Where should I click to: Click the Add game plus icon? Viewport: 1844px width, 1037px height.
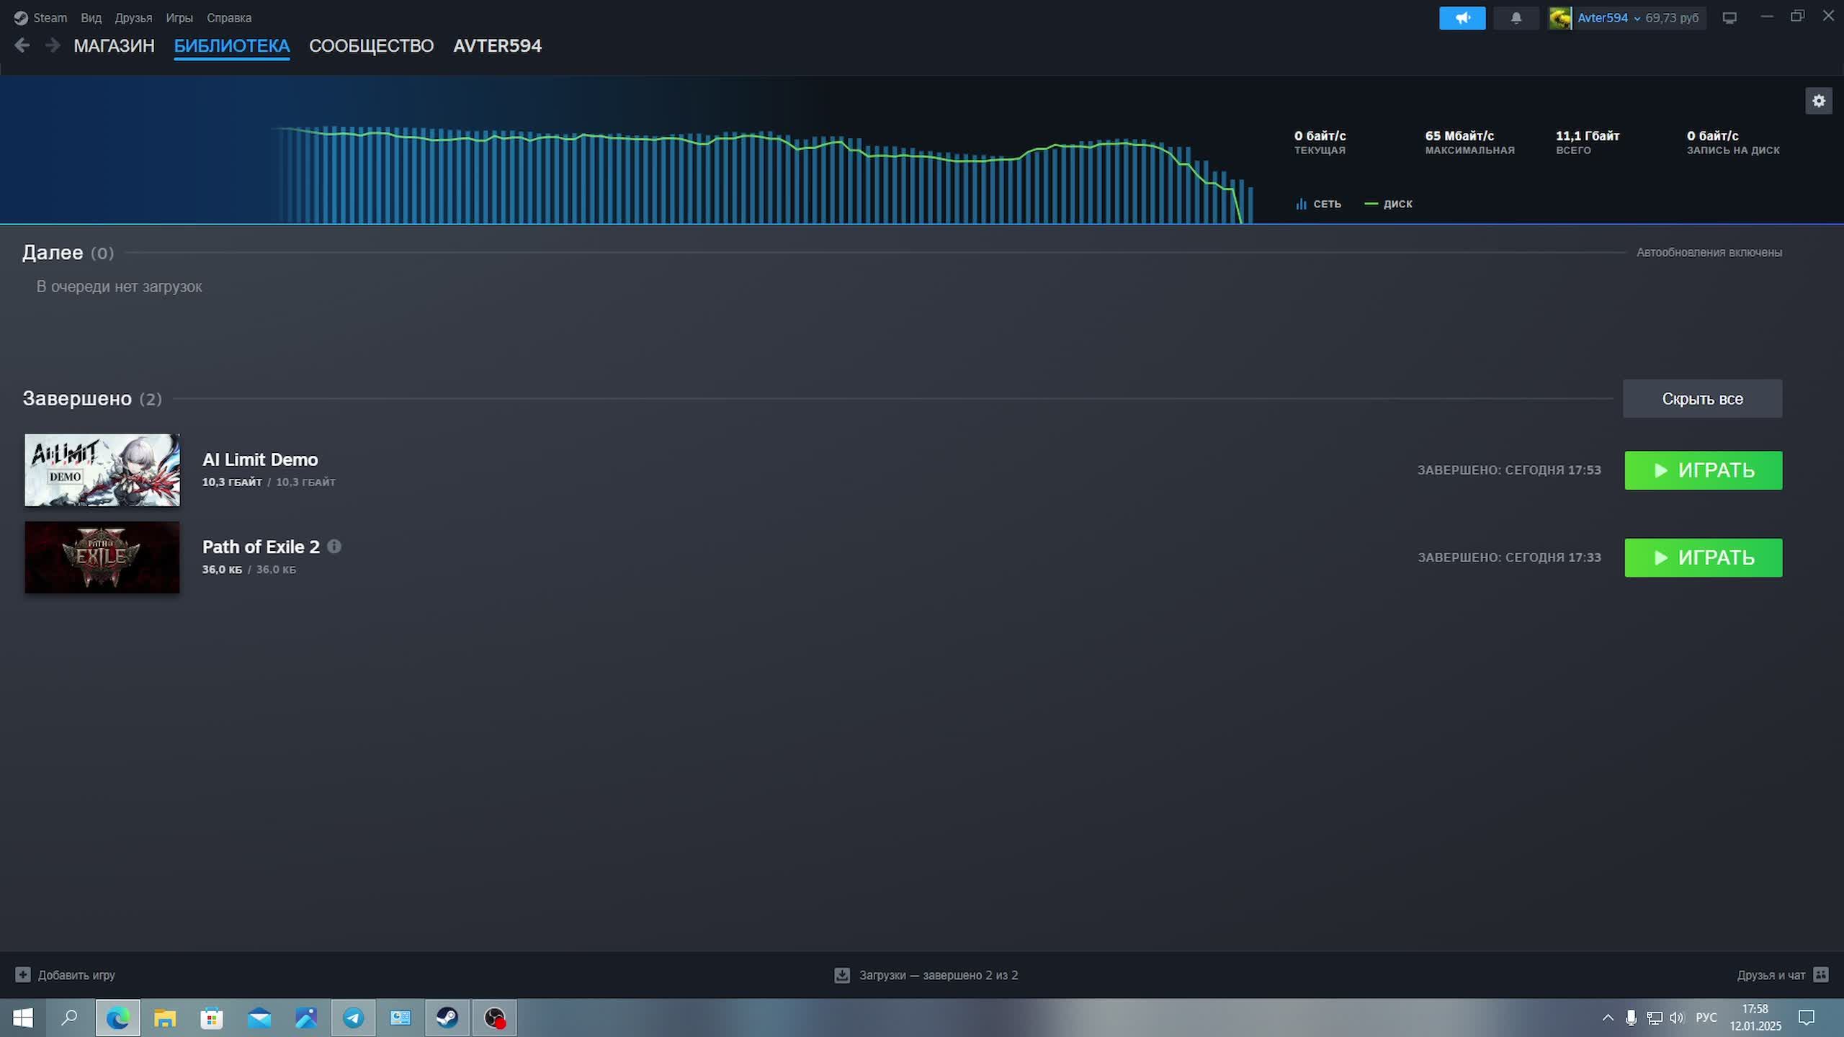point(23,974)
